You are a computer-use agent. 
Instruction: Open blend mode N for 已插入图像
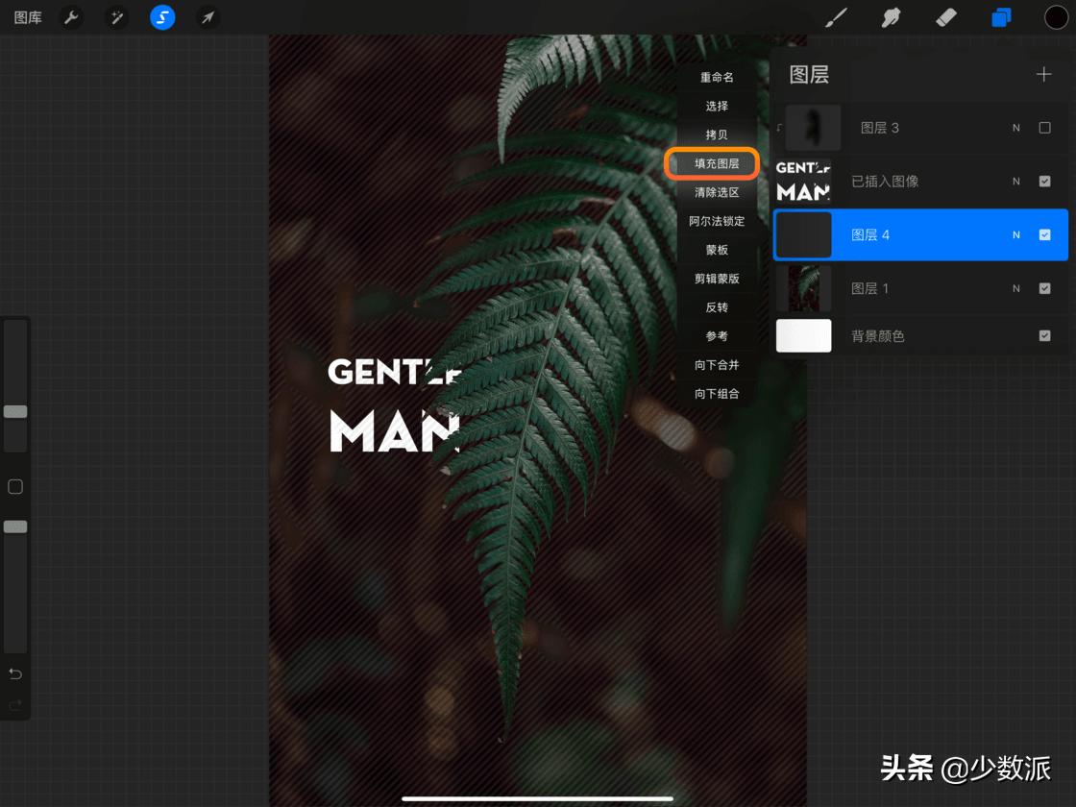tap(1015, 182)
